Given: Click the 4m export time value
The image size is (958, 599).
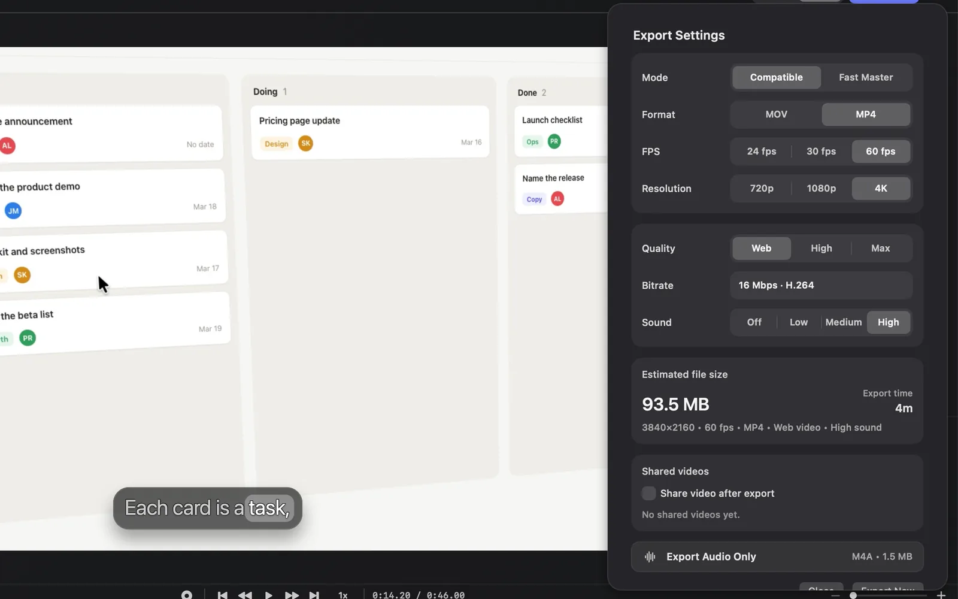Looking at the screenshot, I should coord(904,408).
